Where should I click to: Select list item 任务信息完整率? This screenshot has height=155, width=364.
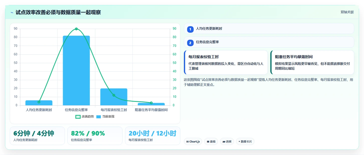269,42
